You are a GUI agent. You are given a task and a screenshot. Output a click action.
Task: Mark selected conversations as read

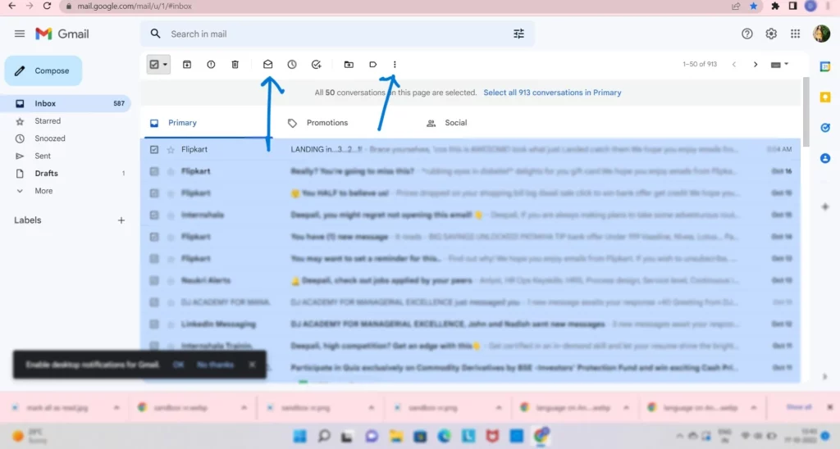(268, 64)
